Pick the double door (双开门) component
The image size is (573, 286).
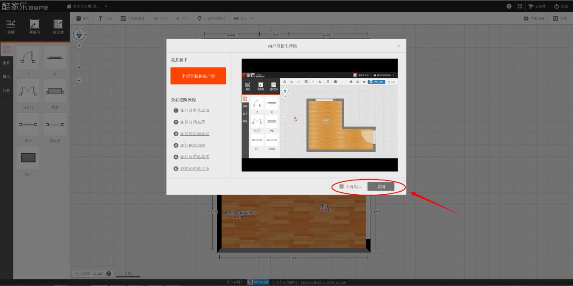[x=28, y=91]
